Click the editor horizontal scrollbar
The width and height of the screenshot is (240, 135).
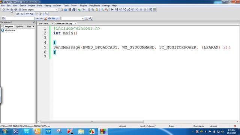click(x=92, y=121)
